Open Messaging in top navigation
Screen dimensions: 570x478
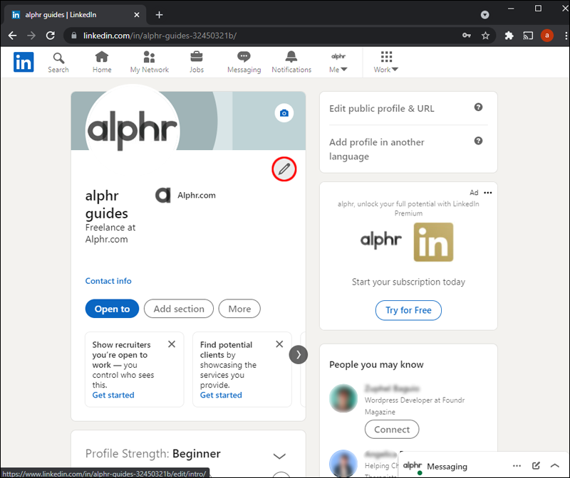click(x=244, y=62)
